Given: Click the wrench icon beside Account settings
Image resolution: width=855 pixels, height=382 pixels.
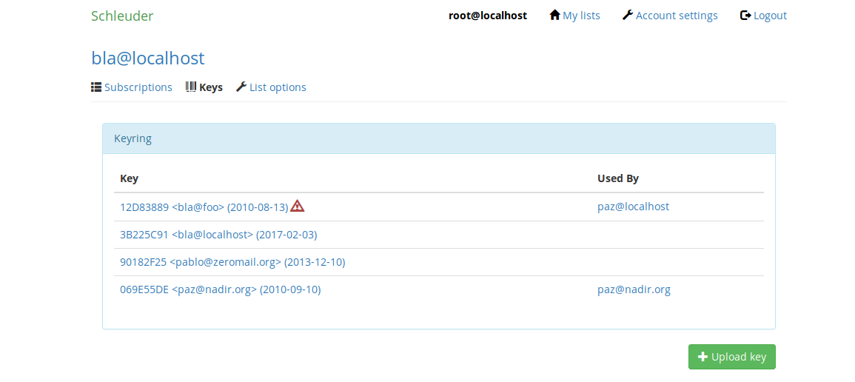Looking at the screenshot, I should click(628, 16).
